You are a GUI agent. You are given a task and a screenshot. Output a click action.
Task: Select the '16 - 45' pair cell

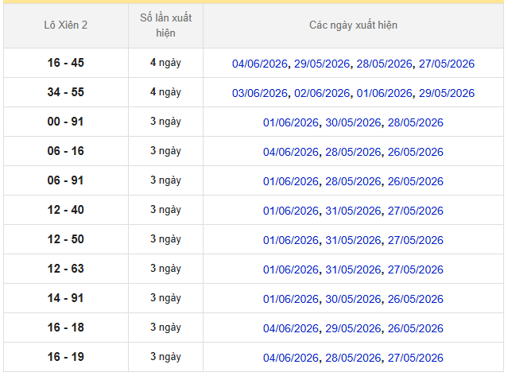point(66,63)
